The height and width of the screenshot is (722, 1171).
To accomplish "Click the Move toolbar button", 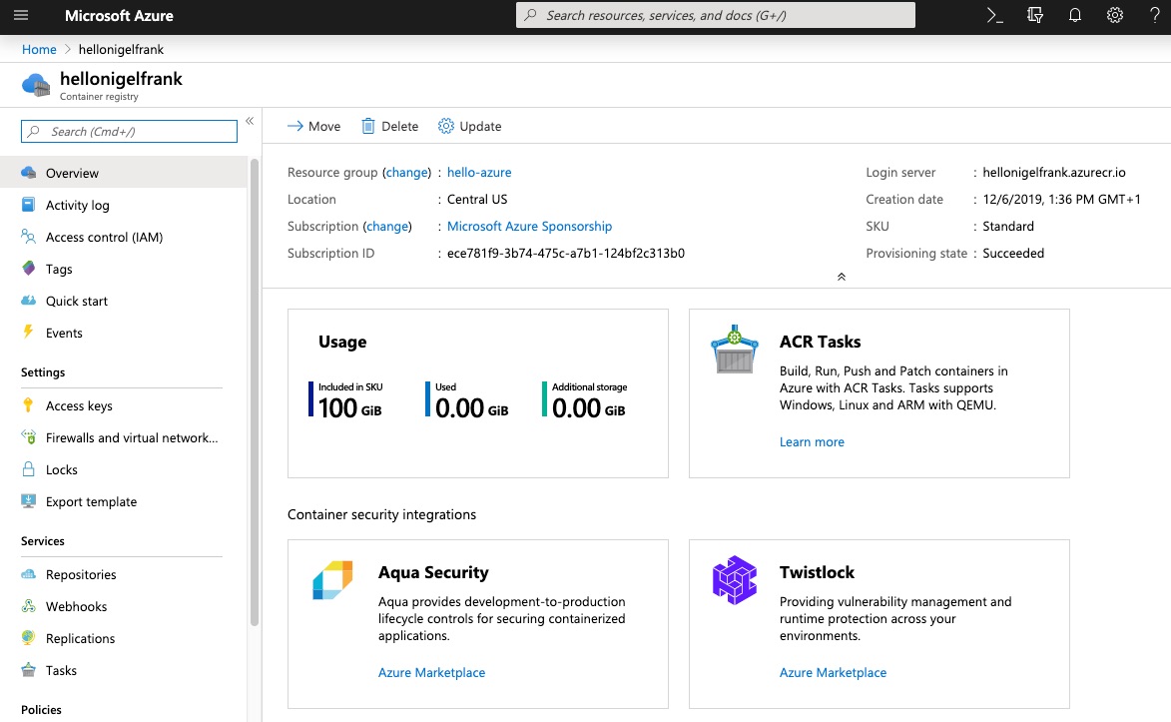I will (x=313, y=126).
